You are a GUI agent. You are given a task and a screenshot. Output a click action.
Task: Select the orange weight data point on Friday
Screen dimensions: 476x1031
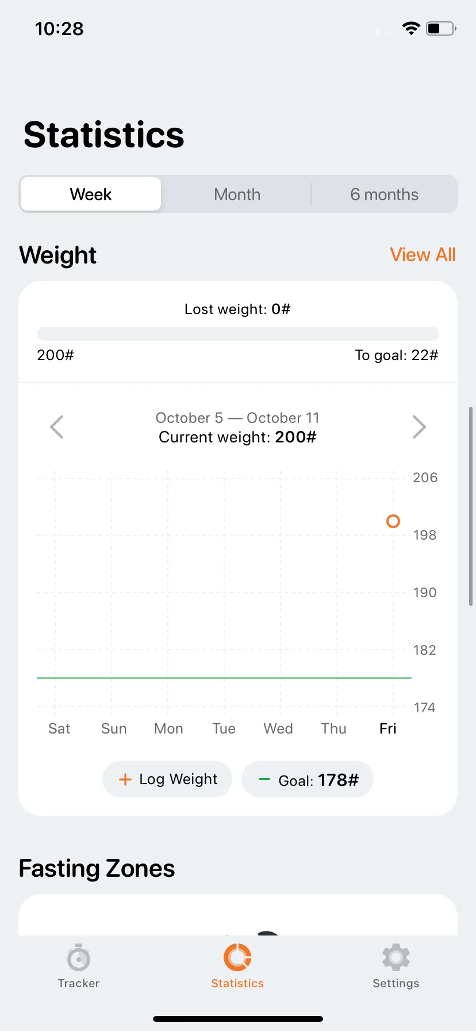(393, 521)
